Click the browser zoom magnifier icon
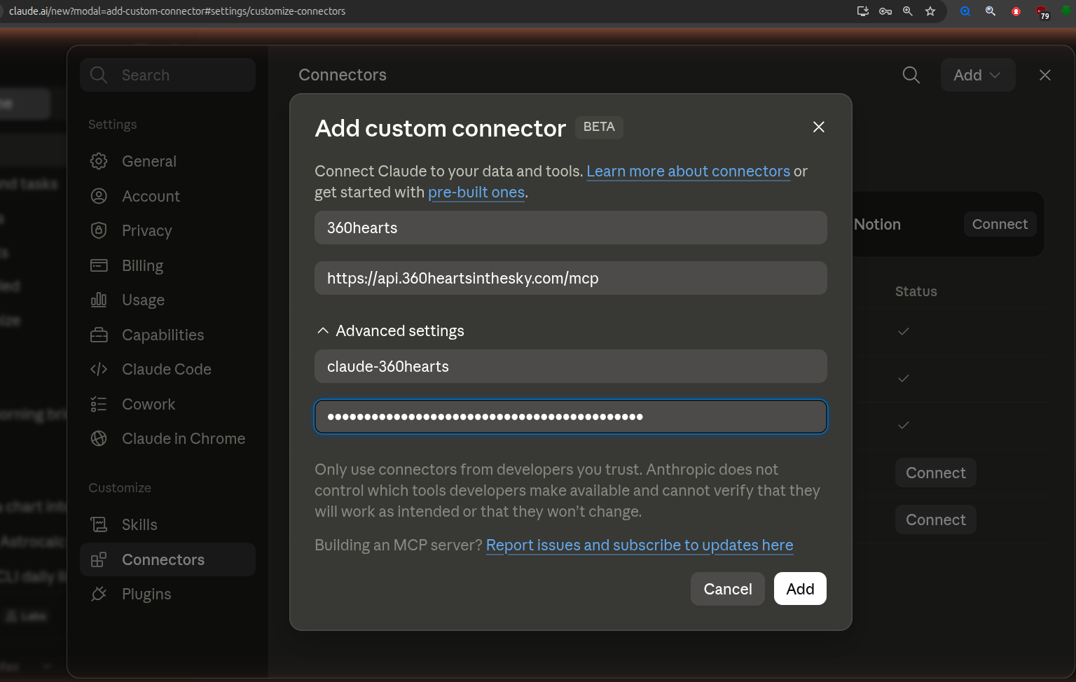 pyautogui.click(x=908, y=11)
